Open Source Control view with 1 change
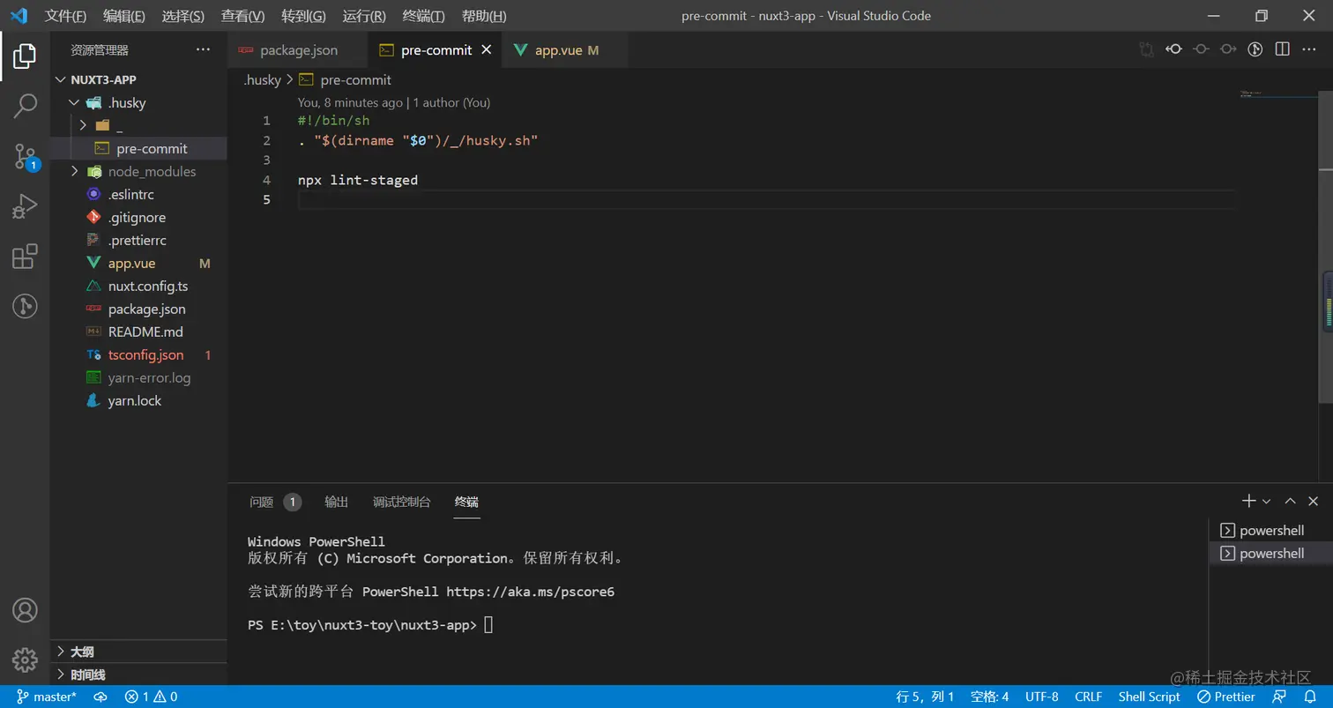Image resolution: width=1333 pixels, height=708 pixels. point(25,157)
